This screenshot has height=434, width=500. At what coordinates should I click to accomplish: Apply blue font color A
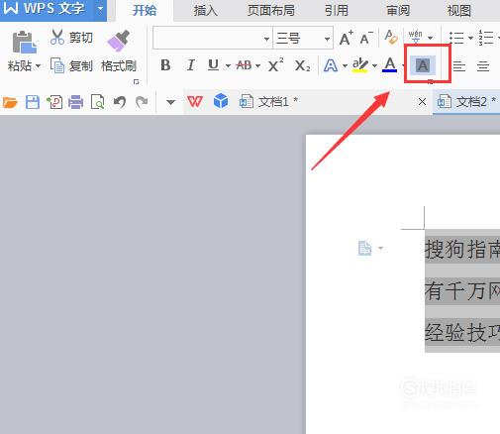coord(390,65)
